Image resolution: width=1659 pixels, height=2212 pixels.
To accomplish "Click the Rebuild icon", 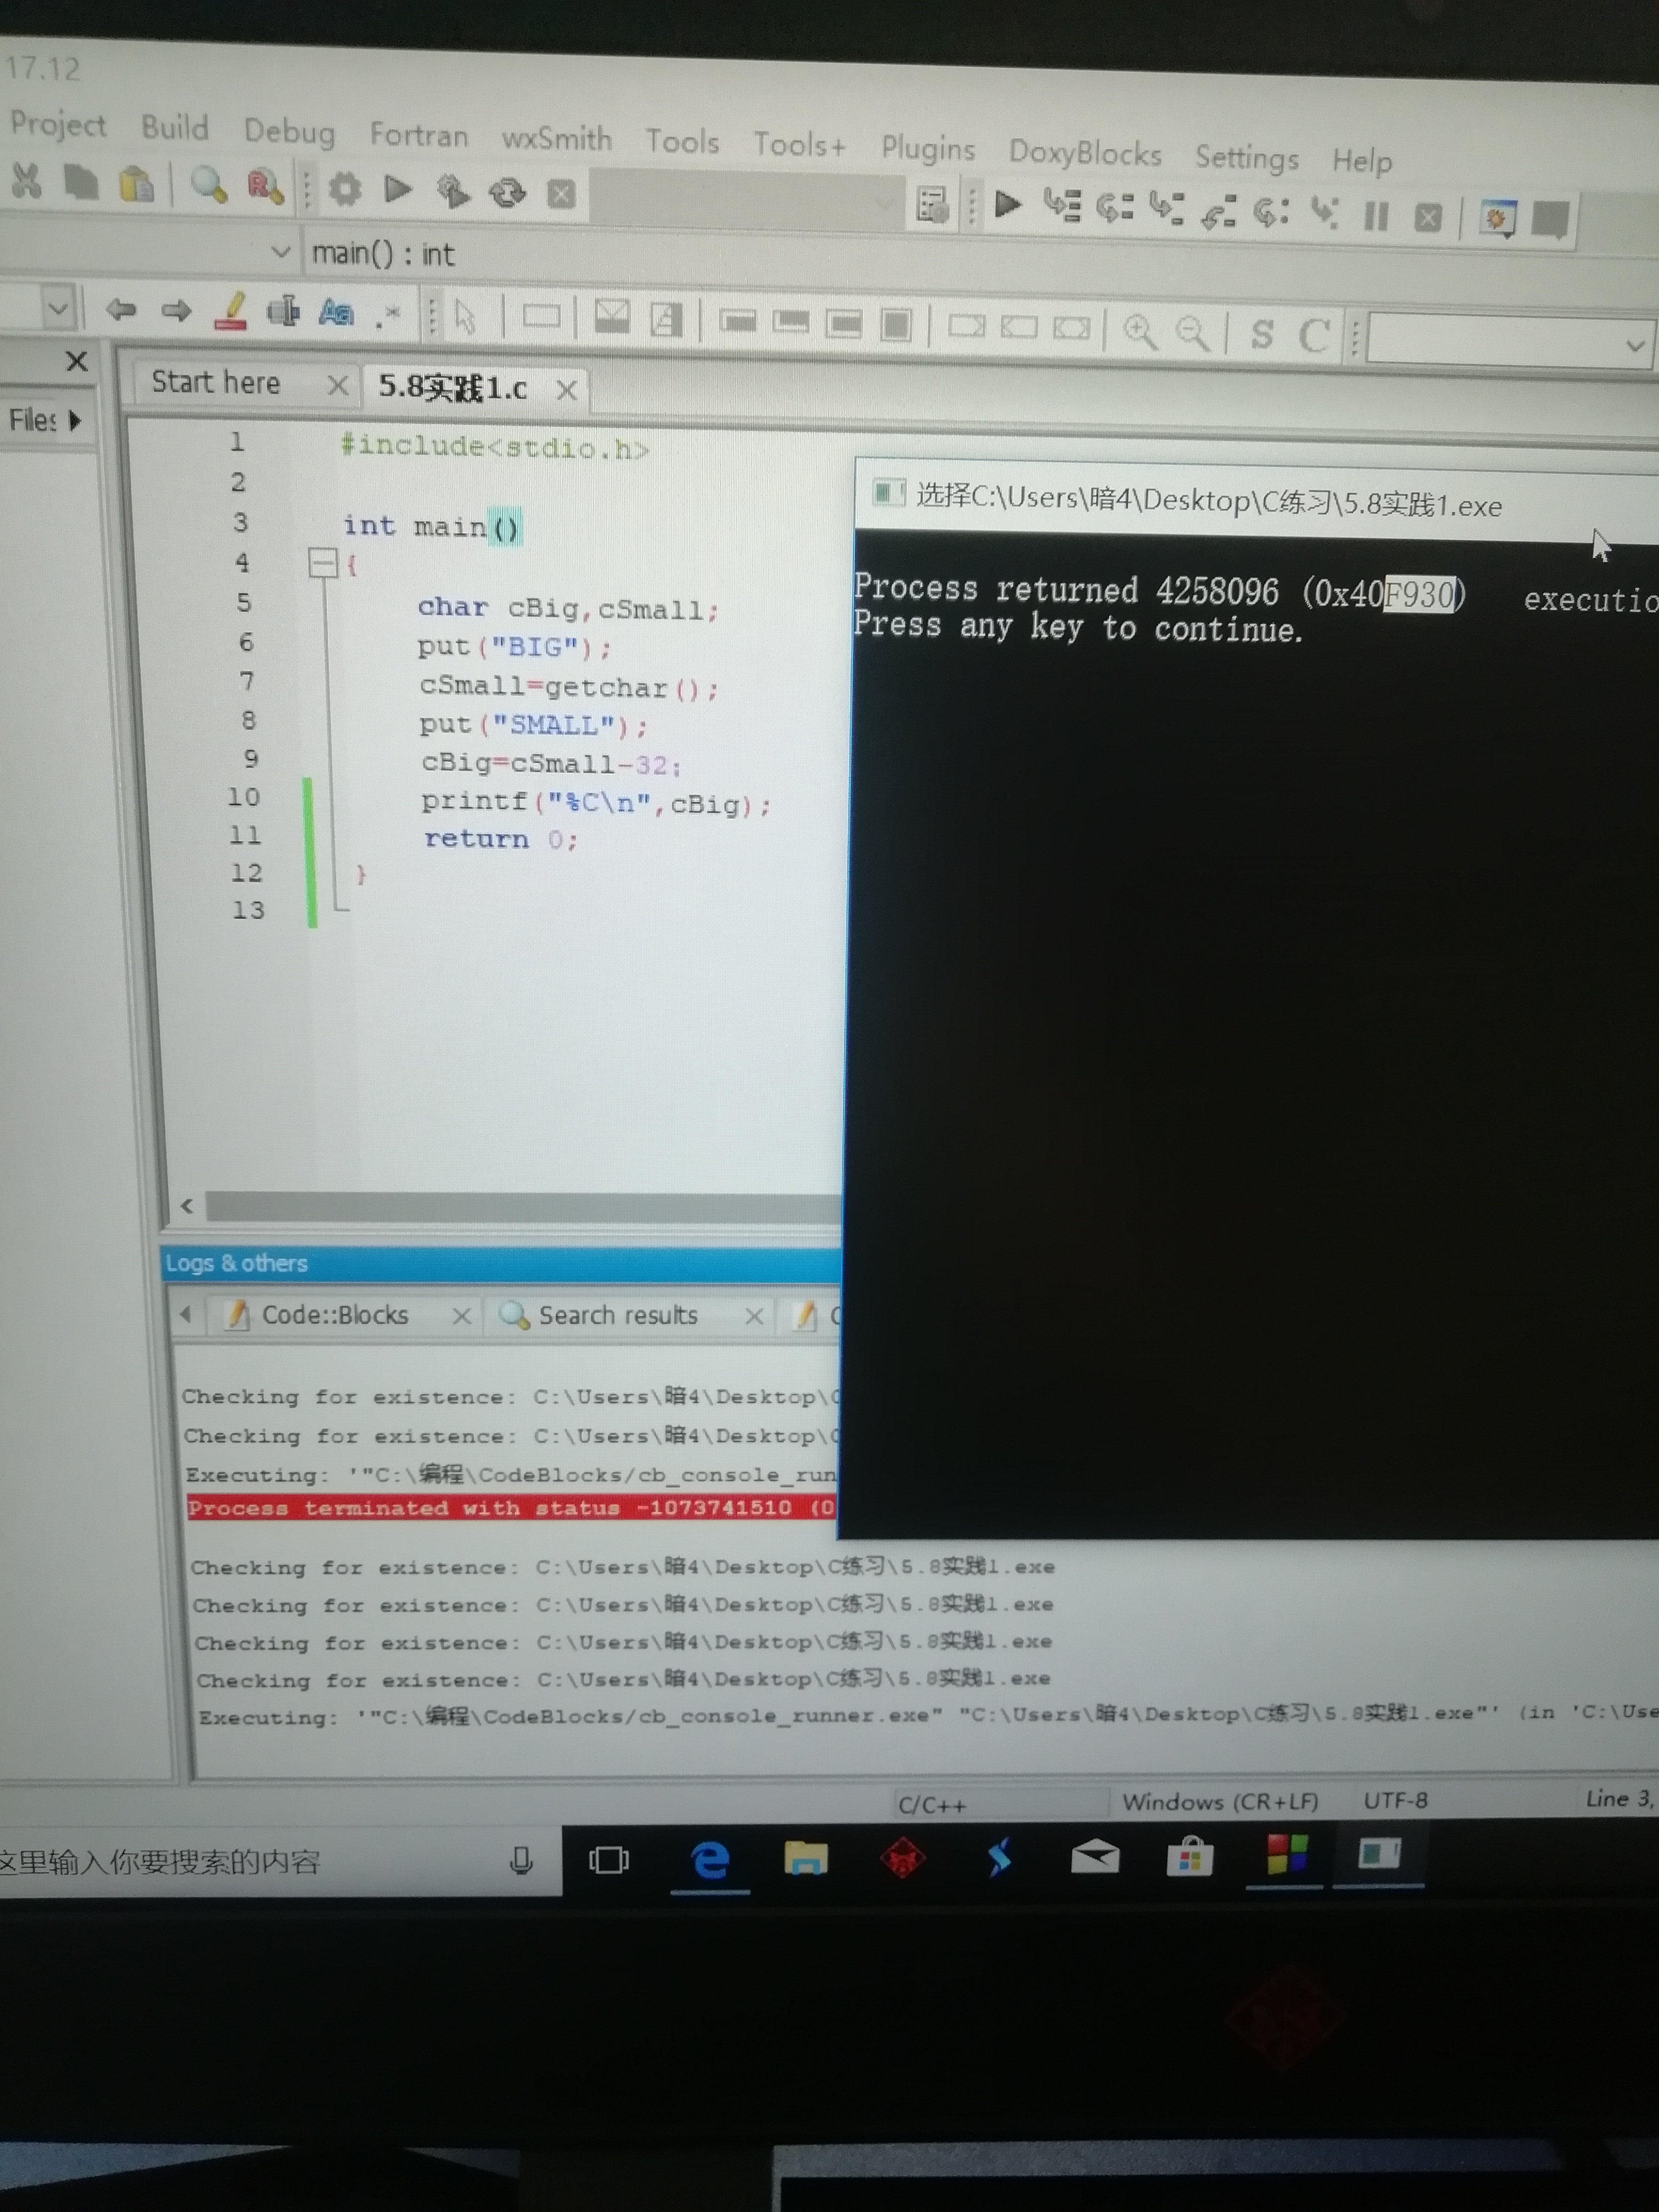I will pyautogui.click(x=507, y=192).
